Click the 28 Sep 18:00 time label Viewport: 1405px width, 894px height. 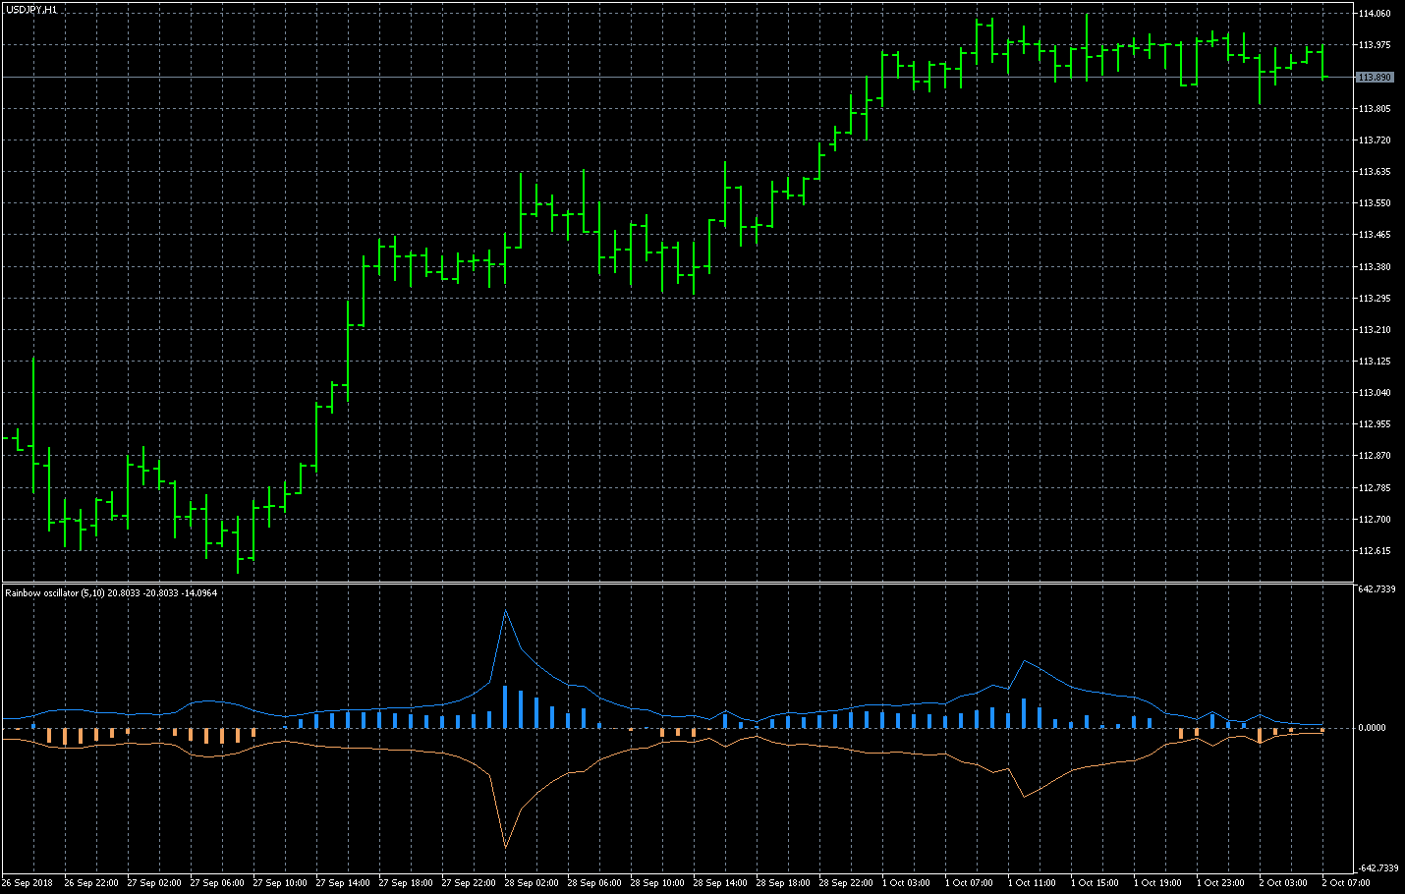pyautogui.click(x=783, y=883)
